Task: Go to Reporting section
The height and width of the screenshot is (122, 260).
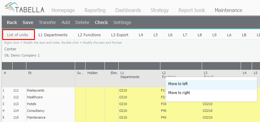Action: pos(95,10)
